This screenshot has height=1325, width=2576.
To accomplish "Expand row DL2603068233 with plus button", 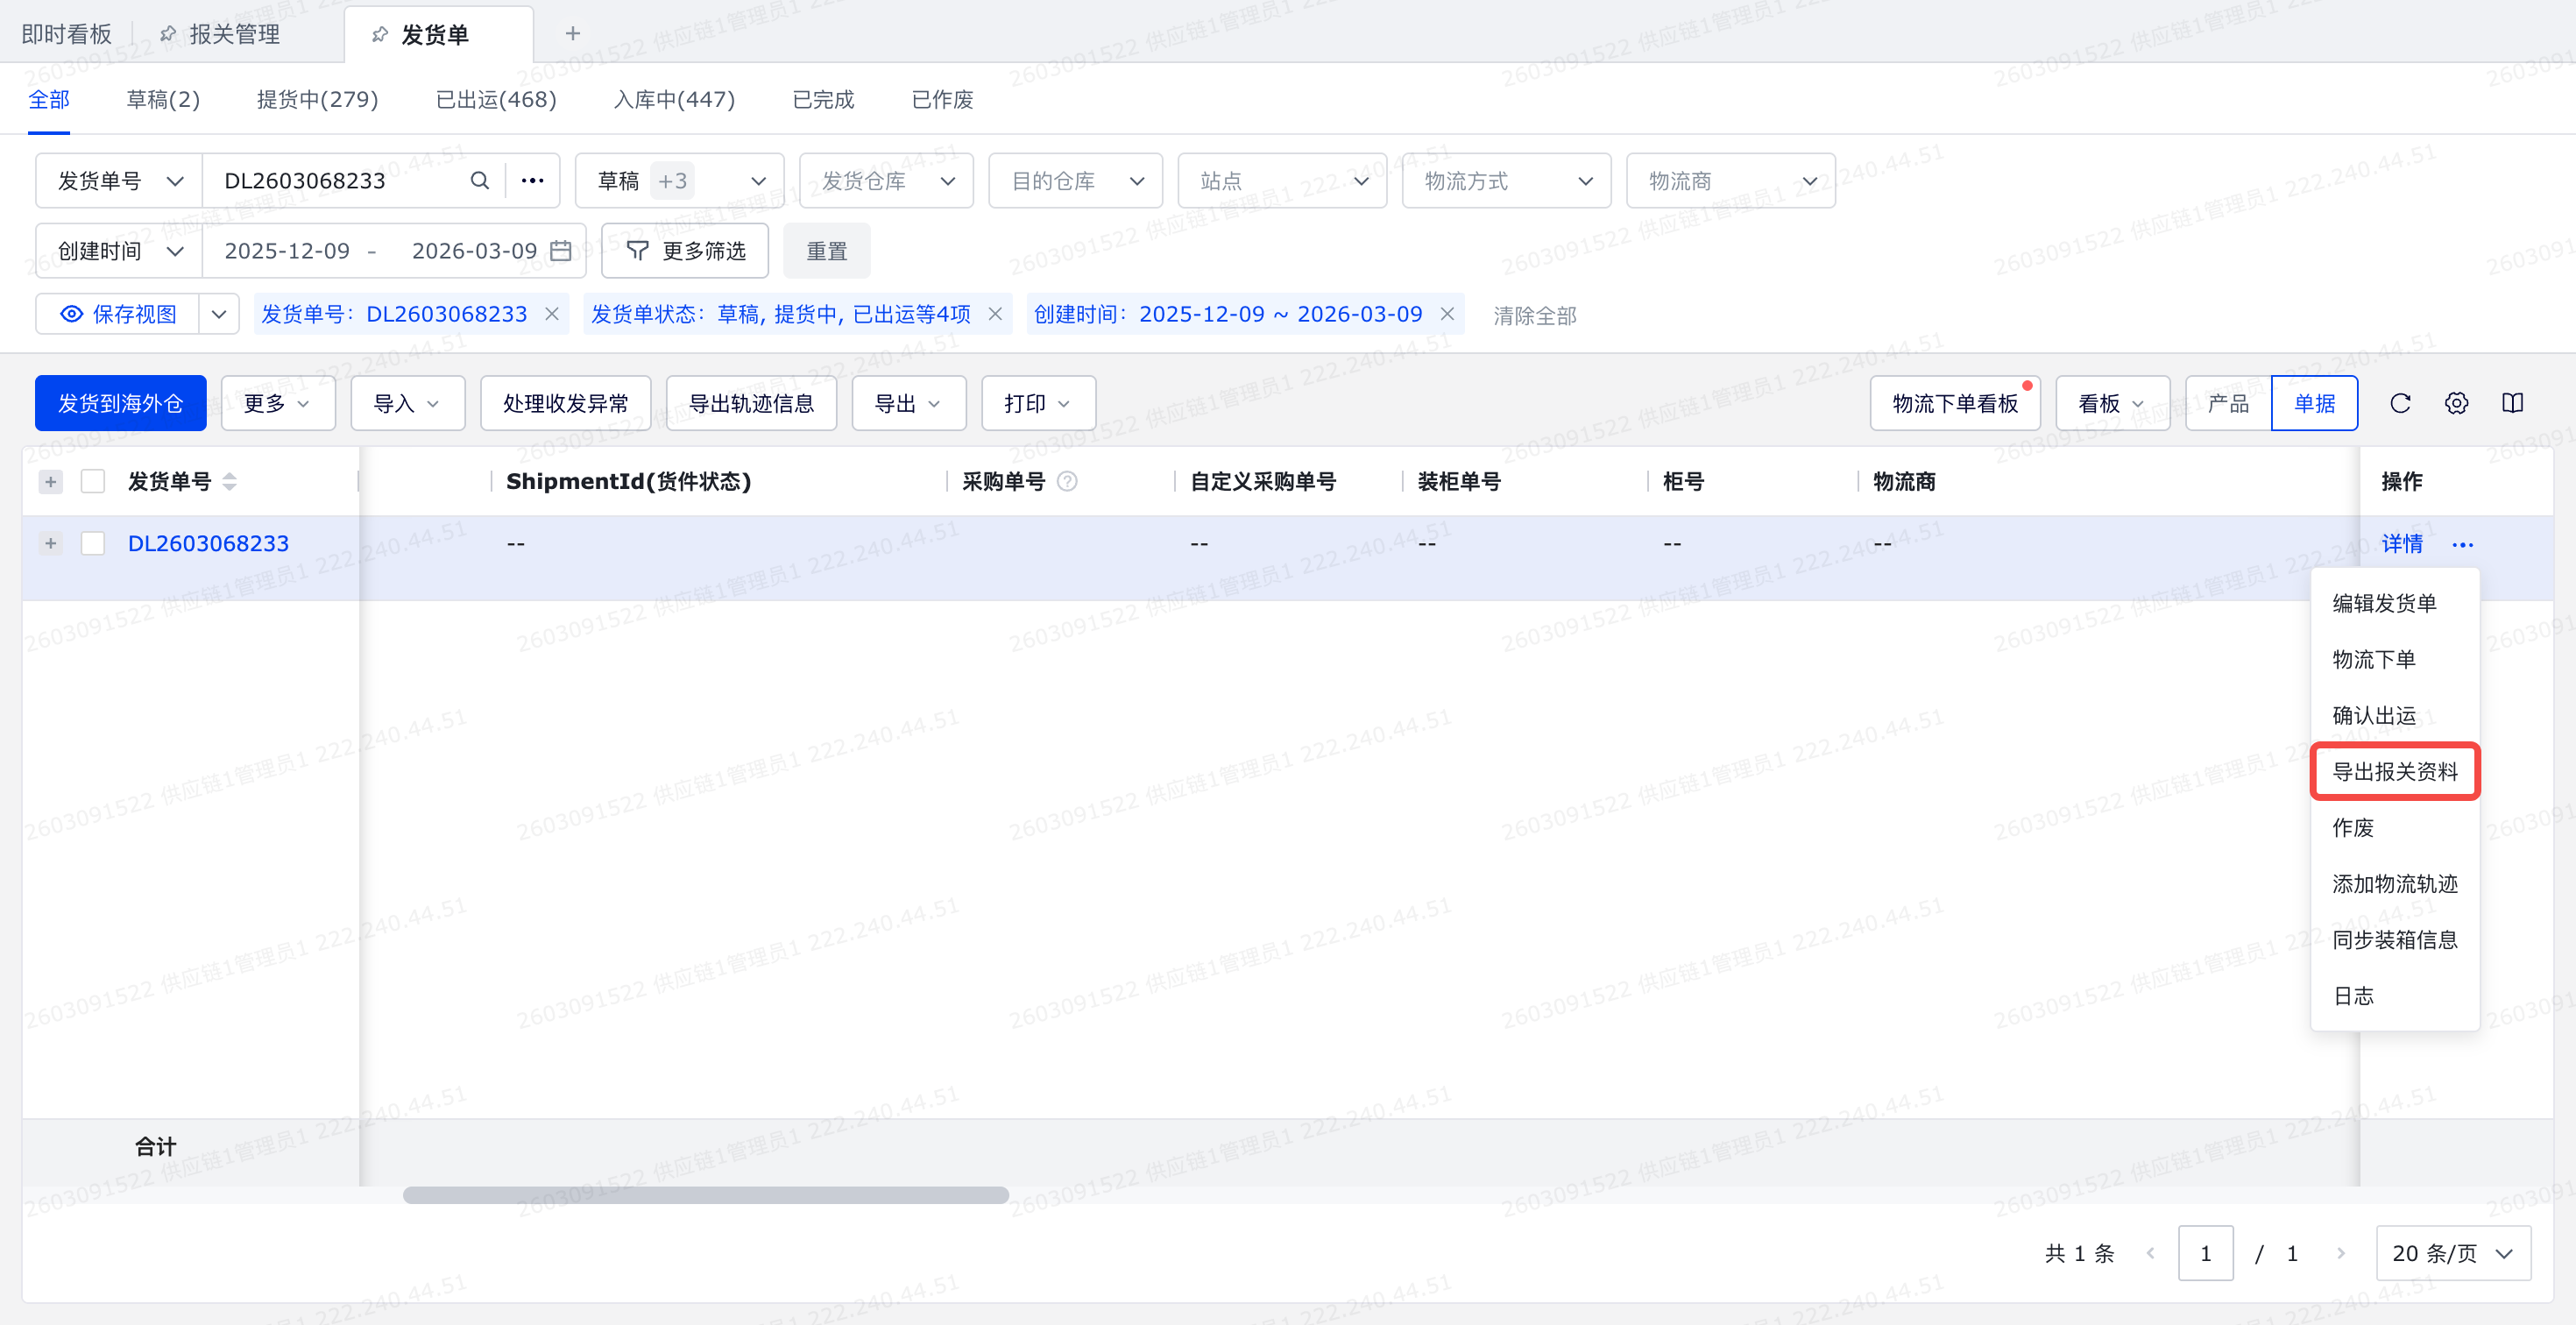I will point(51,543).
